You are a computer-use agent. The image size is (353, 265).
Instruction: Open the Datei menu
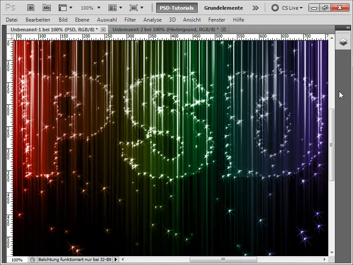click(x=12, y=20)
